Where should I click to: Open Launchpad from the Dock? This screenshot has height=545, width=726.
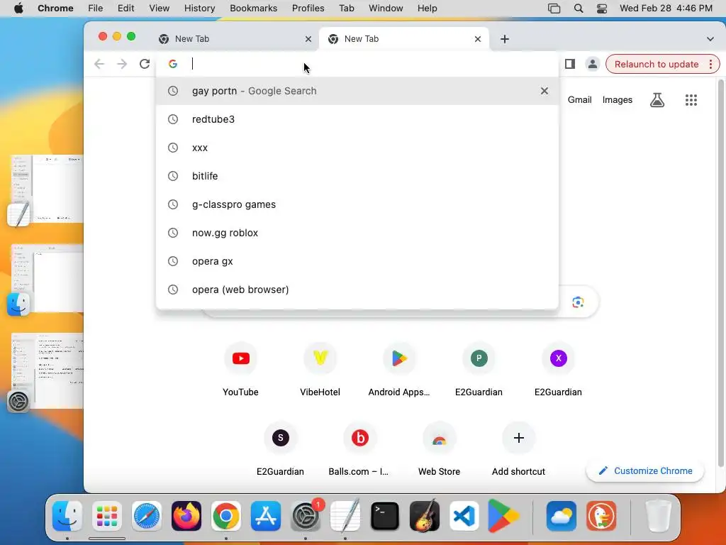[107, 516]
